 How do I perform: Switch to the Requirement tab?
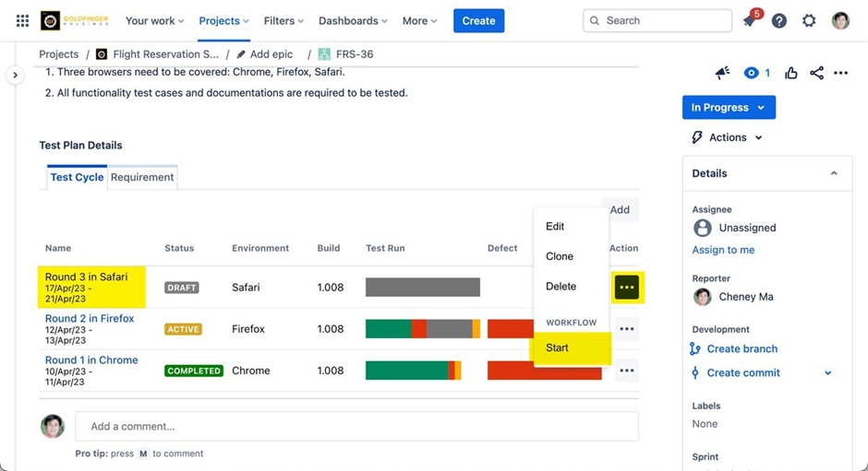pyautogui.click(x=142, y=177)
